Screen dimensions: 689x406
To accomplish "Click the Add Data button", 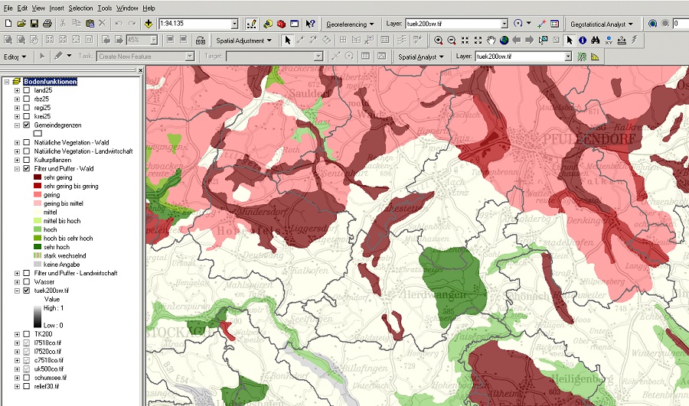I will (x=148, y=24).
